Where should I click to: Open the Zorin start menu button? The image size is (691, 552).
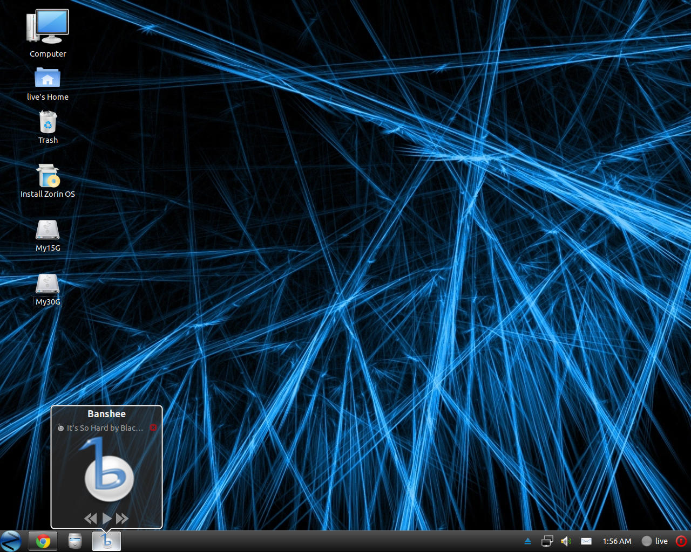tap(11, 541)
